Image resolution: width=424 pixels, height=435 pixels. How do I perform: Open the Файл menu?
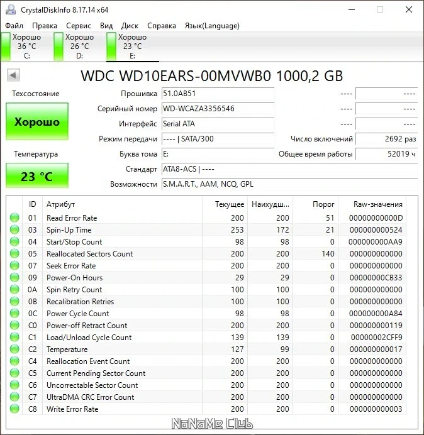(x=14, y=26)
